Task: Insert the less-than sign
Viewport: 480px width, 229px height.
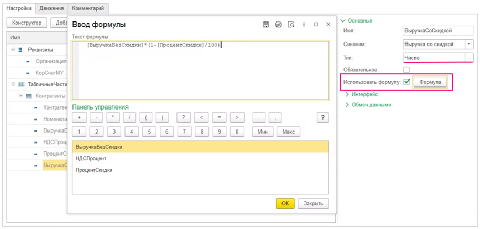Action: 202,117
